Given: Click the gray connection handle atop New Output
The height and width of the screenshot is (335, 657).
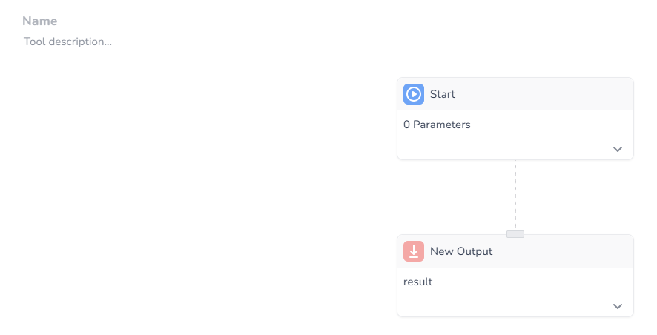Looking at the screenshot, I should (x=515, y=234).
